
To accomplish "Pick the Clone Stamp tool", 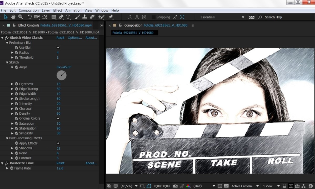I will (84, 17).
